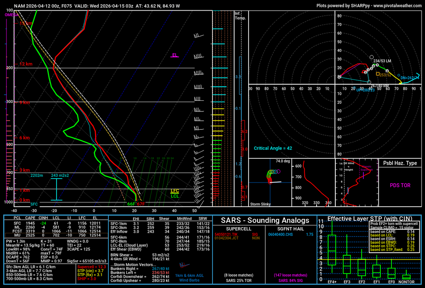This screenshot has width=425, height=288.
Task: Click the Bunkers right-mover circle on hodograph
Action: pyautogui.click(x=369, y=82)
